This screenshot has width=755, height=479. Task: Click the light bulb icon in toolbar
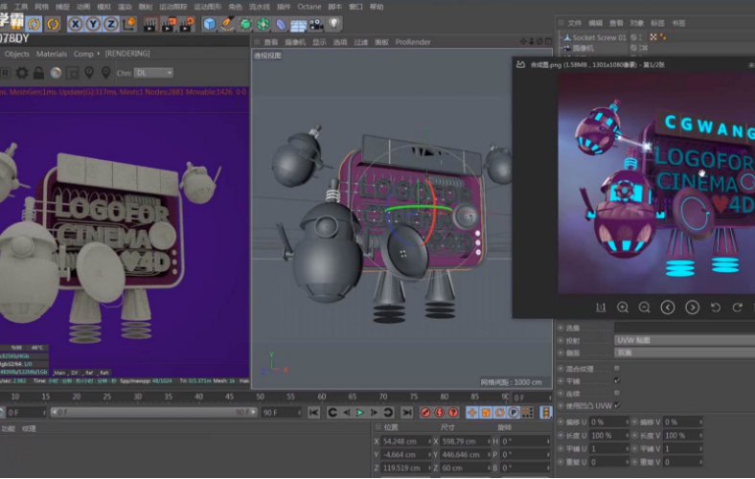tap(333, 23)
